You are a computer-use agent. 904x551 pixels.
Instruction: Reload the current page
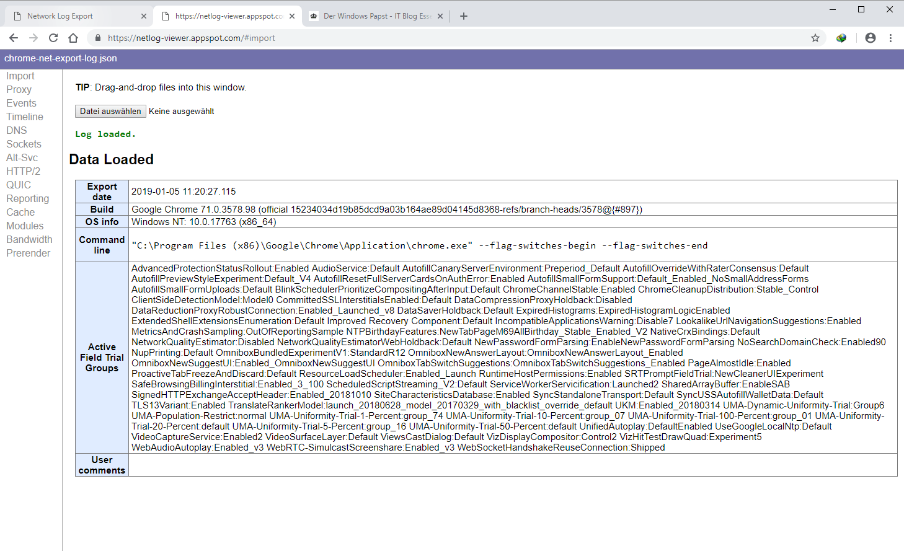point(53,38)
